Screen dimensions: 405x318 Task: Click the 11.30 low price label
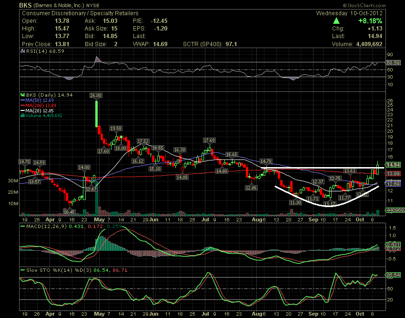click(x=295, y=203)
